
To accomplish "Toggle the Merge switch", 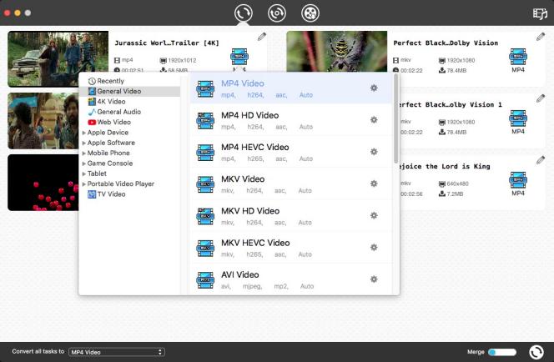I will pos(502,352).
